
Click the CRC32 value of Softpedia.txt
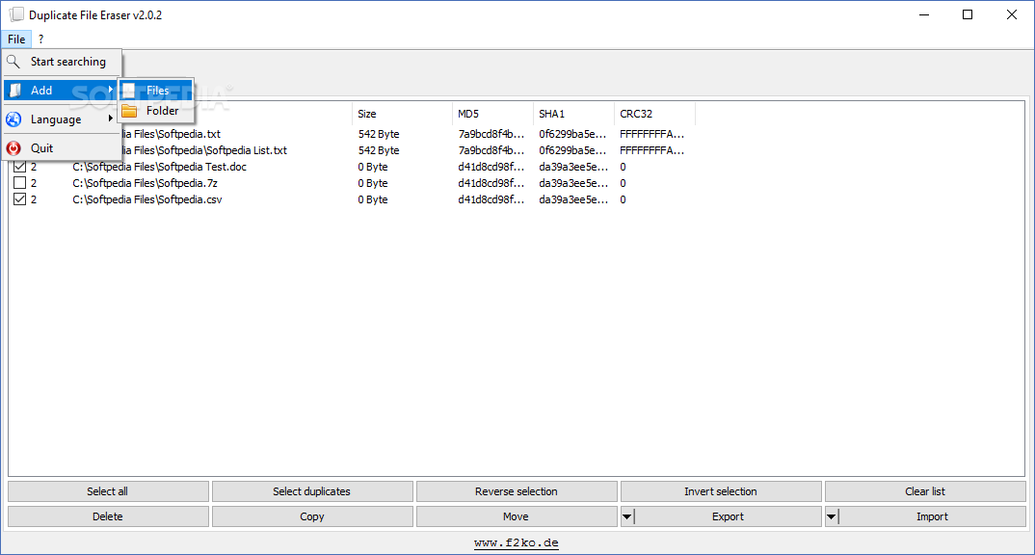point(652,134)
